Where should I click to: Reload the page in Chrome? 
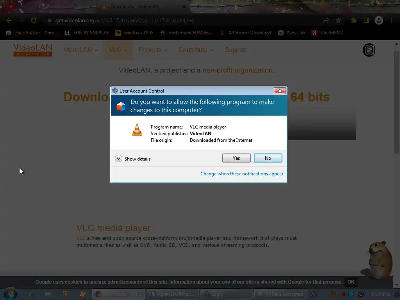pyautogui.click(x=34, y=20)
